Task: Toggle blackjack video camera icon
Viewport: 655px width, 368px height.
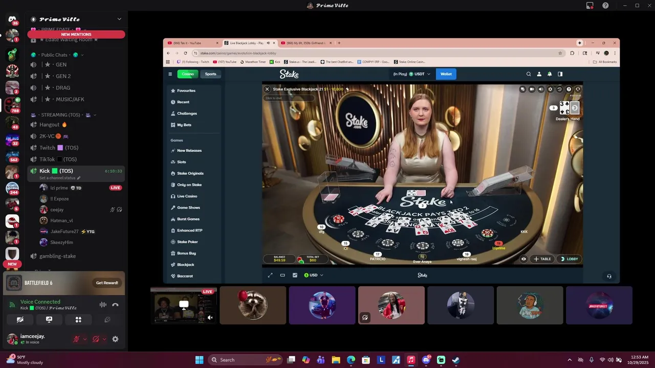Action: pos(532,89)
